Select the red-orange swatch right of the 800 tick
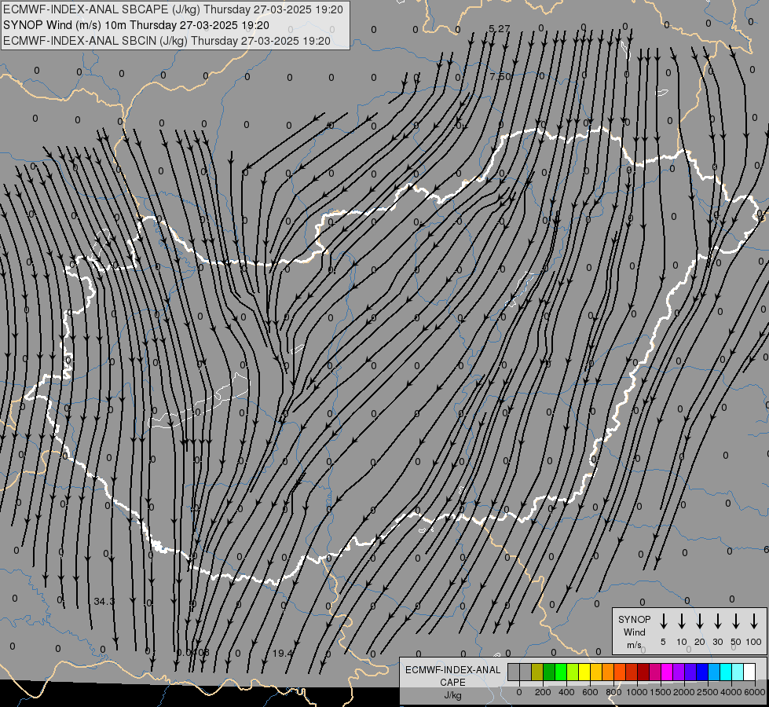This screenshot has height=707, width=769. point(620,672)
